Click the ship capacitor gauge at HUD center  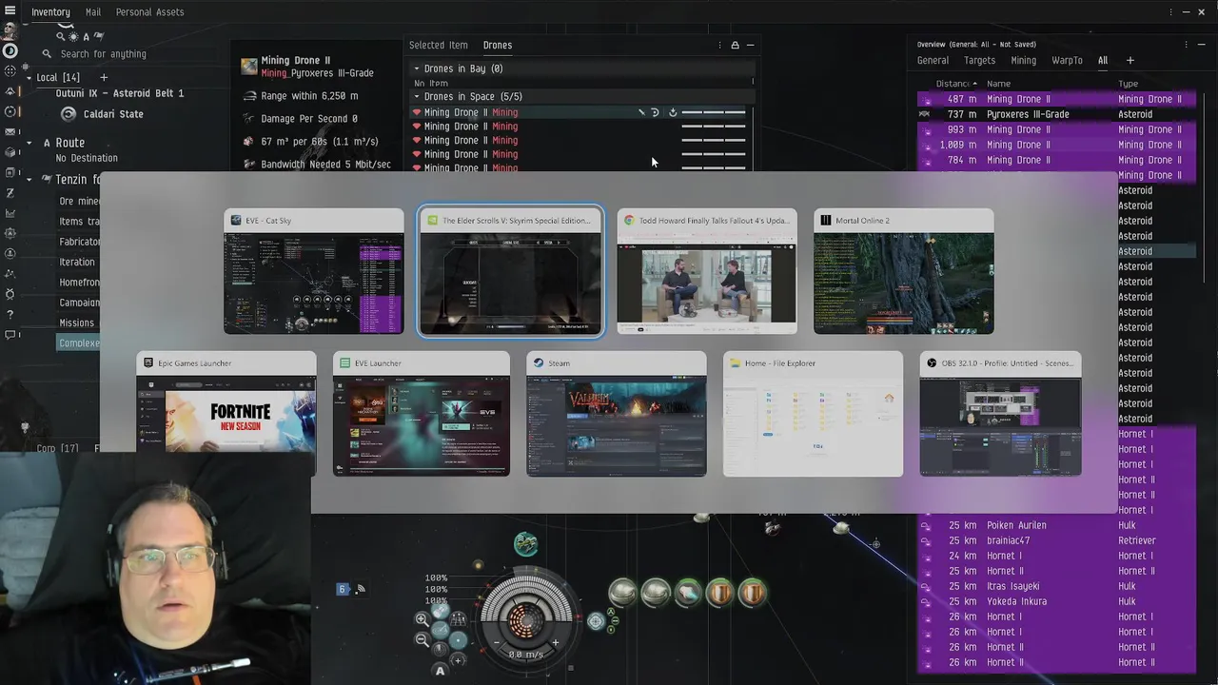[525, 620]
